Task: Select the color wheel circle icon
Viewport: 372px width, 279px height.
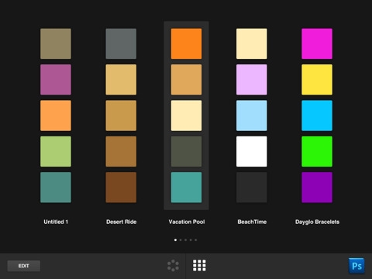Action: 173,265
